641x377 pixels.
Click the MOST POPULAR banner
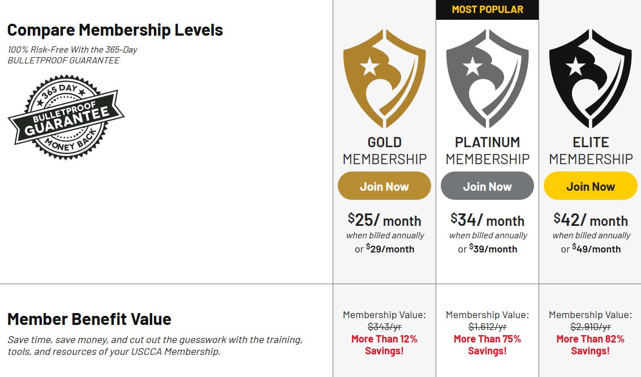(x=487, y=10)
